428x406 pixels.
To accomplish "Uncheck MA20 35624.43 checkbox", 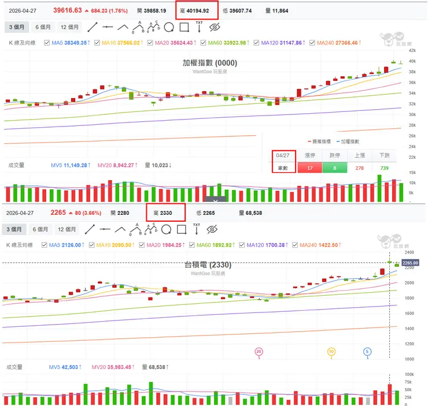I will 150,43.
